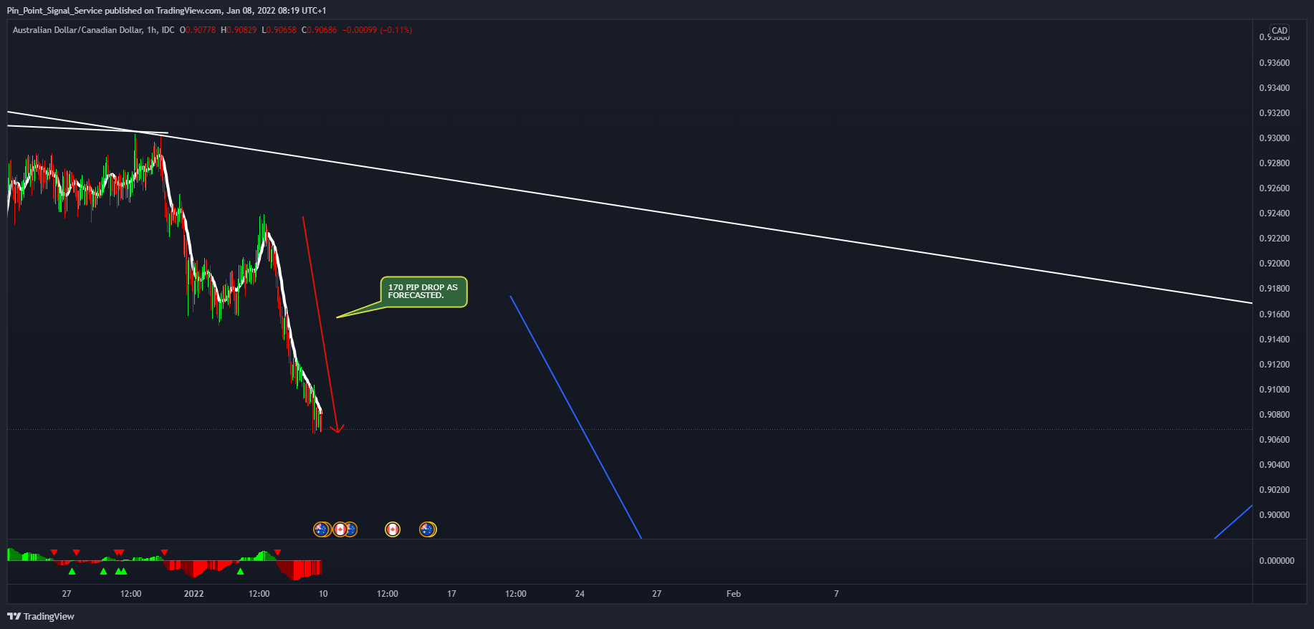The image size is (1314, 629).
Task: Click the '7' date label on time axis
Action: coord(836,594)
